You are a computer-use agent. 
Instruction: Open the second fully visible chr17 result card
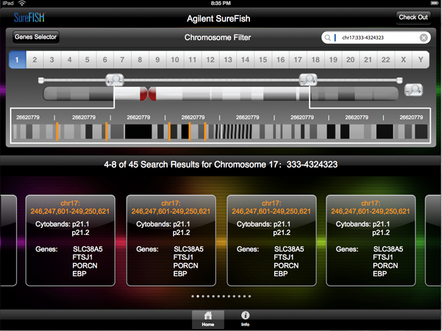tap(171, 240)
